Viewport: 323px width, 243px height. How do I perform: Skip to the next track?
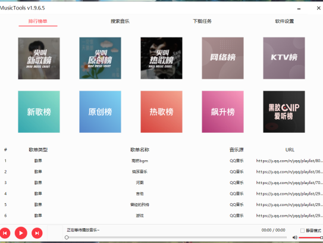tap(37, 233)
